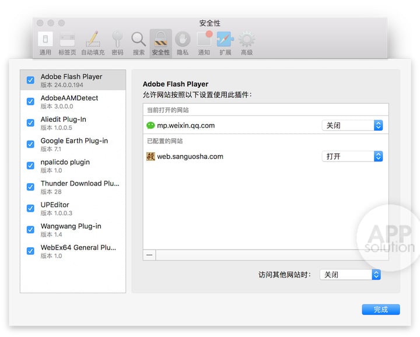Disable the Thunder Download plugin checkbox
This screenshot has width=420, height=337.
click(x=30, y=187)
